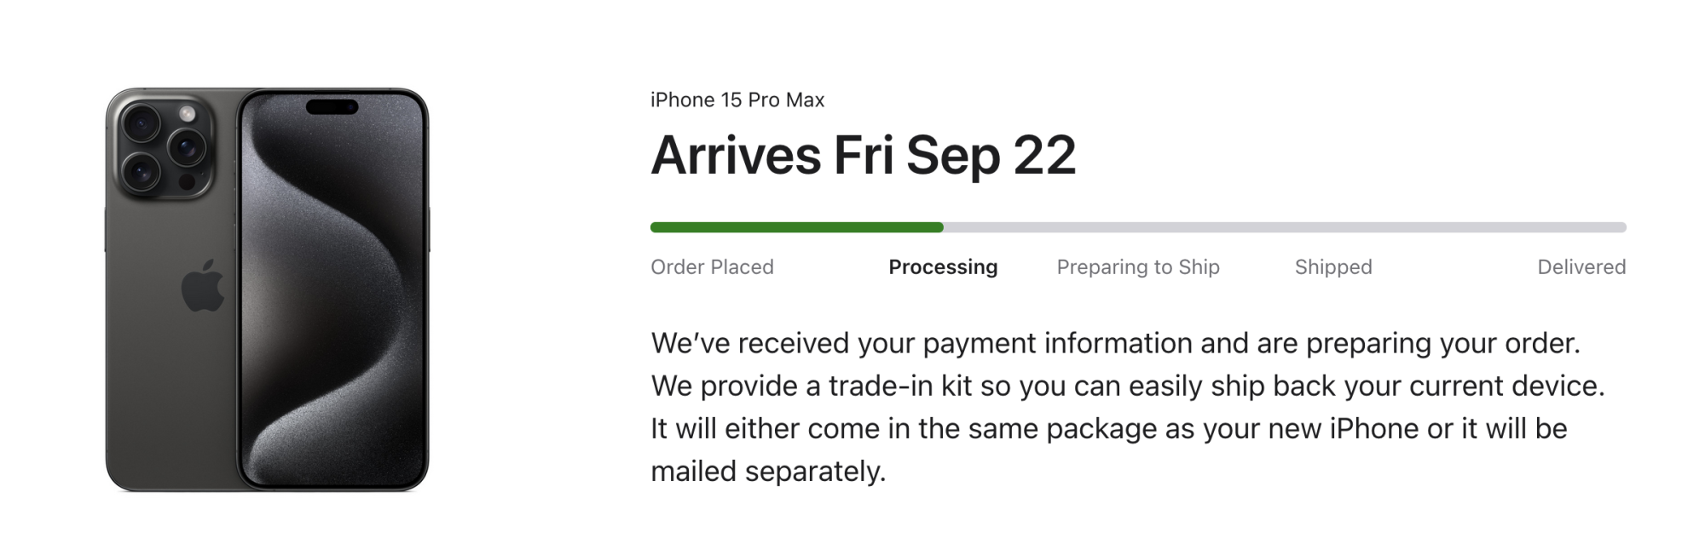Select the Delivered status label
Image resolution: width=1705 pixels, height=555 pixels.
[x=1581, y=267]
